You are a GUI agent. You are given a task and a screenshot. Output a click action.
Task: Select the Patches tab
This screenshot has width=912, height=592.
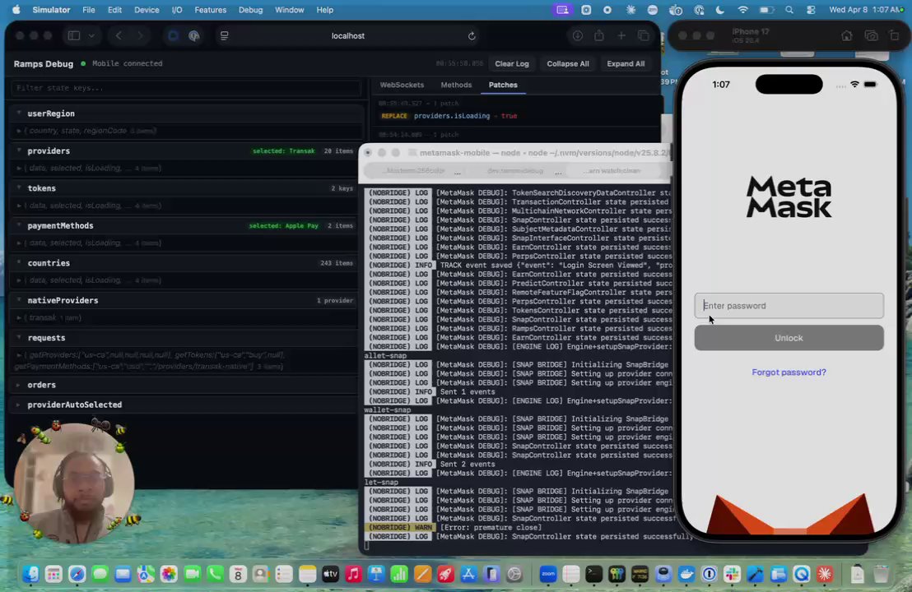[x=503, y=85]
